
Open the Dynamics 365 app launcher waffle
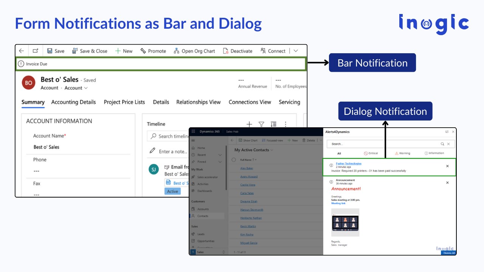tap(193, 131)
